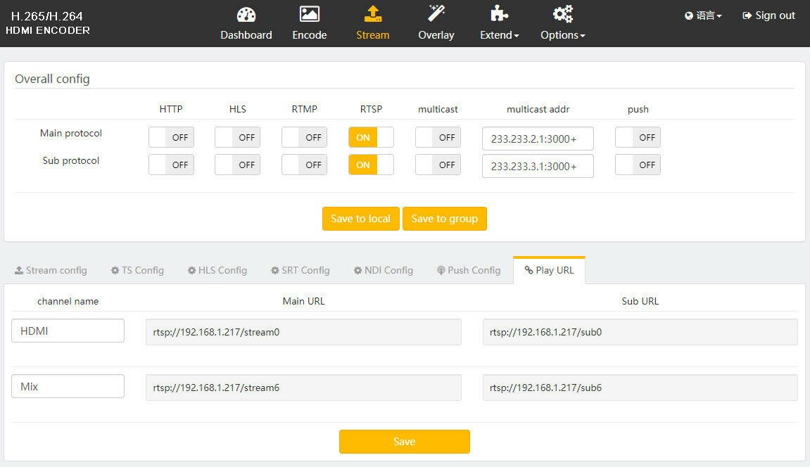Screen dimensions: 810x467
Task: Switch to the NDI Config tab
Action: (384, 270)
